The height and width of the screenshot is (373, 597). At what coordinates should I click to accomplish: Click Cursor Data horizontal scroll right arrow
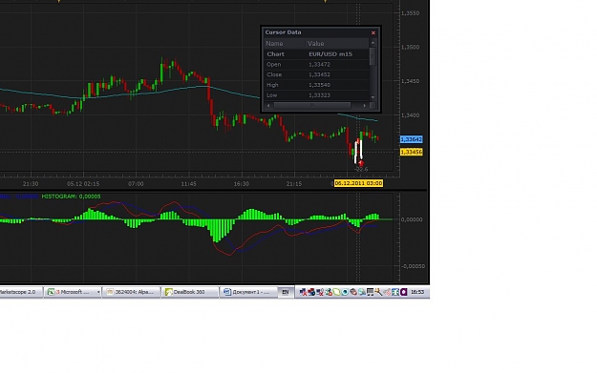pos(365,105)
